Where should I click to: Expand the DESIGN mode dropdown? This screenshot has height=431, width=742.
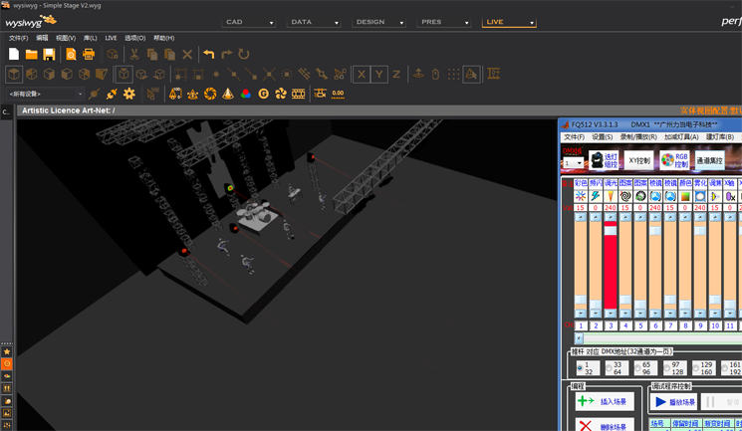tap(378, 22)
